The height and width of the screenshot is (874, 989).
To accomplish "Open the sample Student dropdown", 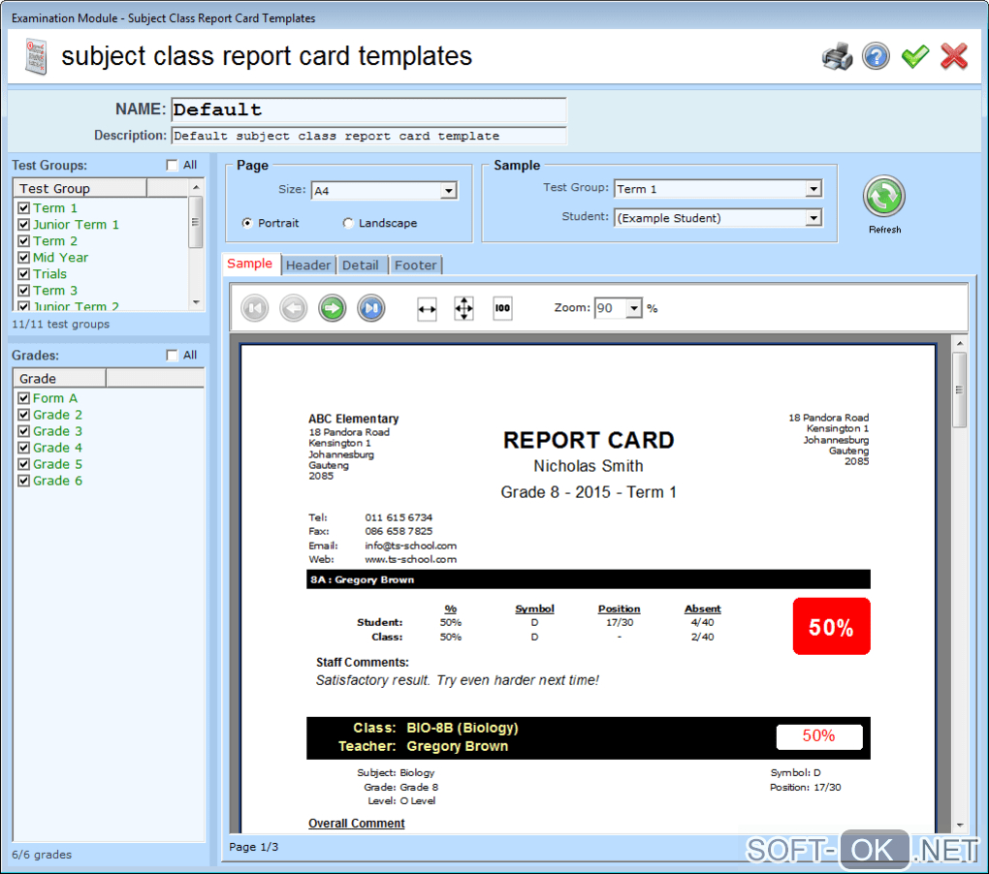I will [x=814, y=218].
